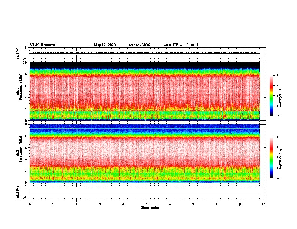Click the ch.1 color scale bar
The image size is (297, 229).
(271, 96)
